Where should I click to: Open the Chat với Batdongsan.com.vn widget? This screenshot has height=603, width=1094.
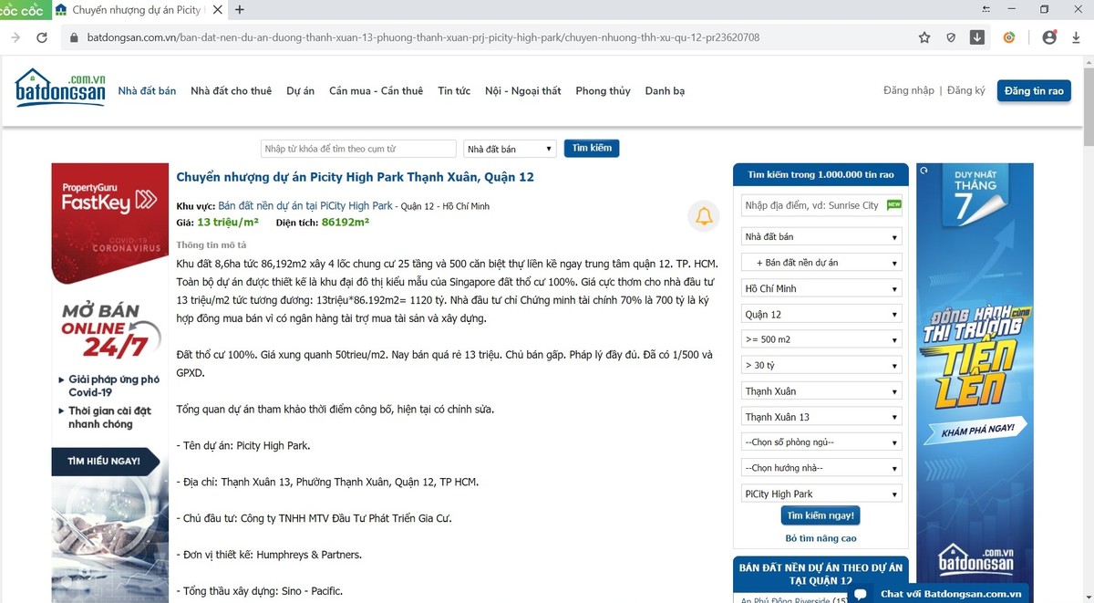(938, 594)
